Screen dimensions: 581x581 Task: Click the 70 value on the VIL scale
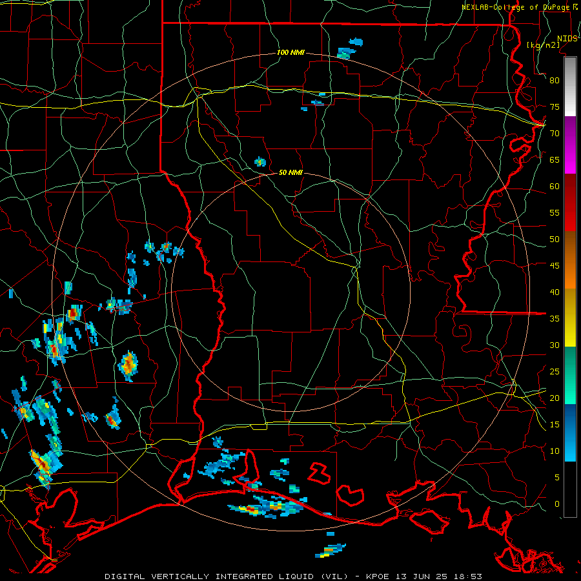(x=555, y=134)
